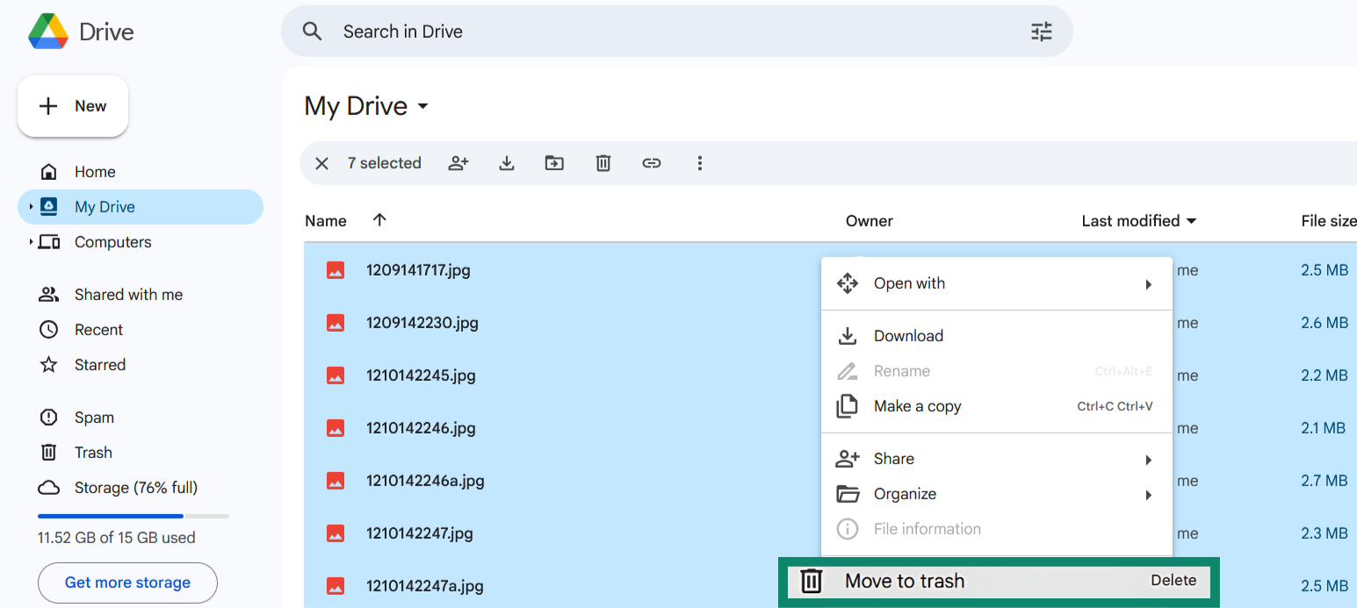
Task: Copy link using the link icon
Action: tap(651, 163)
